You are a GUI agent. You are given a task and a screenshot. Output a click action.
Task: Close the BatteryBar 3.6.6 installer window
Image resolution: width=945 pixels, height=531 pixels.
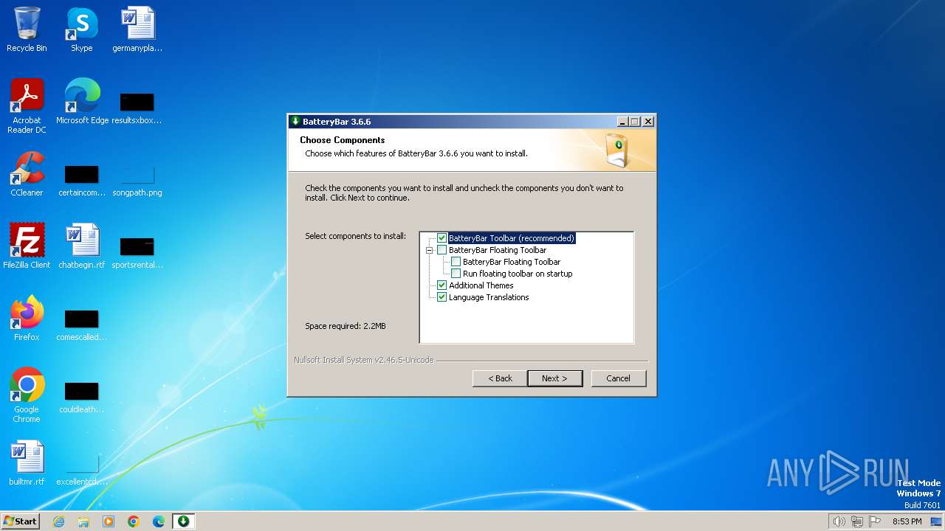647,122
